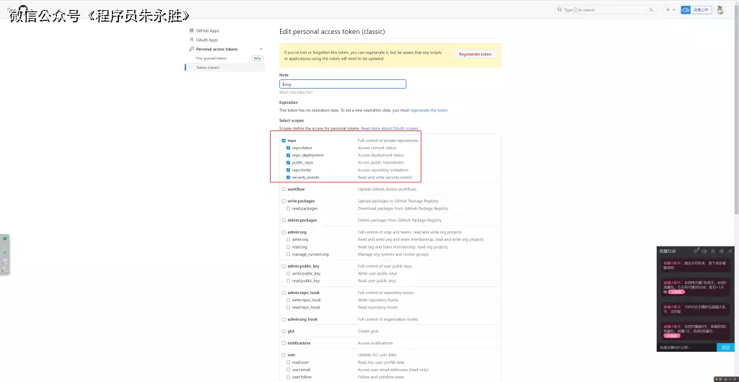Click the GitHub Apps sidebar icon
739x382 pixels.
(x=191, y=31)
